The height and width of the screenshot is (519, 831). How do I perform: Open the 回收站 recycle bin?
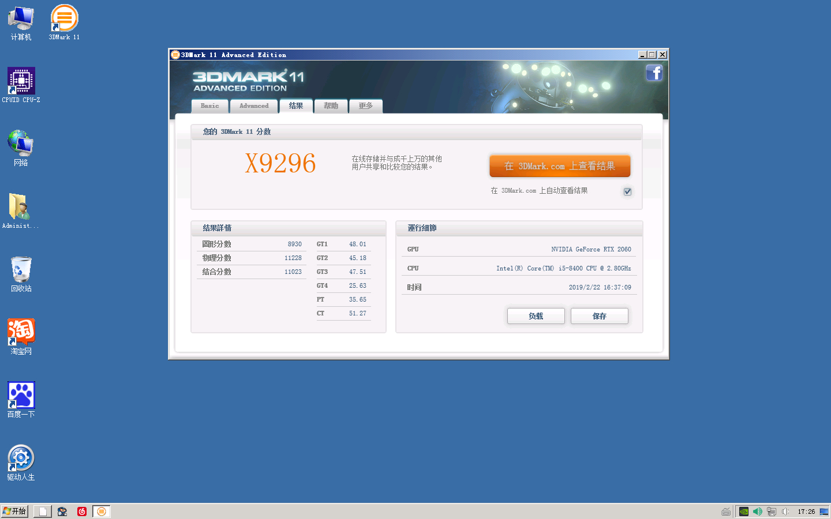pyautogui.click(x=21, y=274)
